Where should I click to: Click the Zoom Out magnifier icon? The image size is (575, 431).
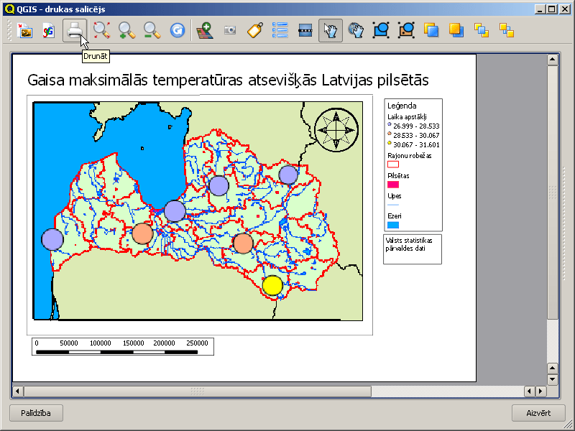pyautogui.click(x=152, y=30)
